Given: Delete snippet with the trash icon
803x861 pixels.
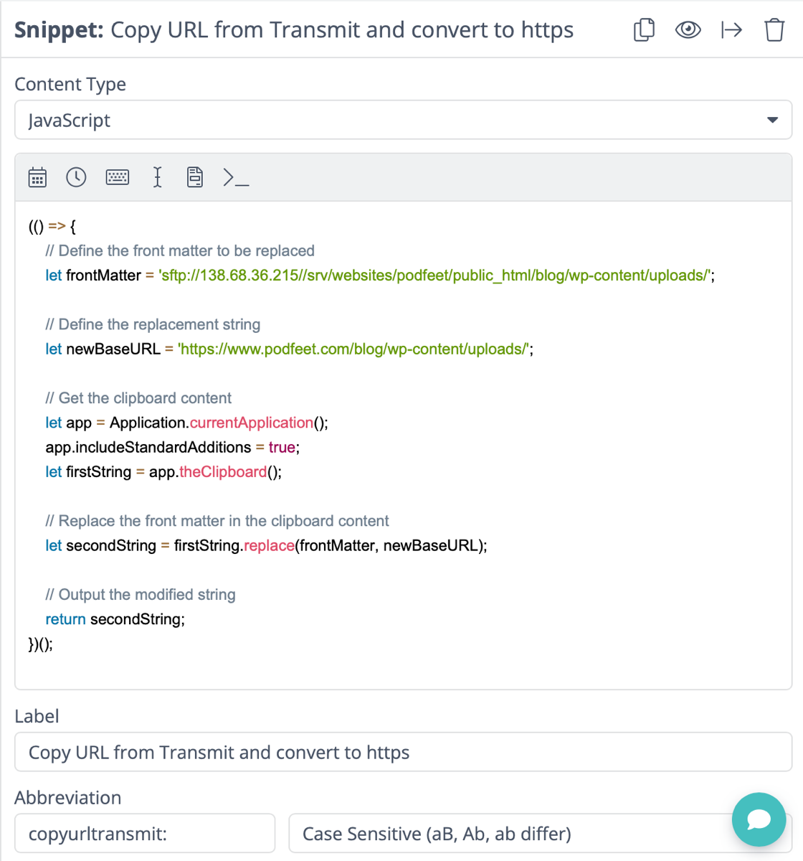Looking at the screenshot, I should point(774,30).
